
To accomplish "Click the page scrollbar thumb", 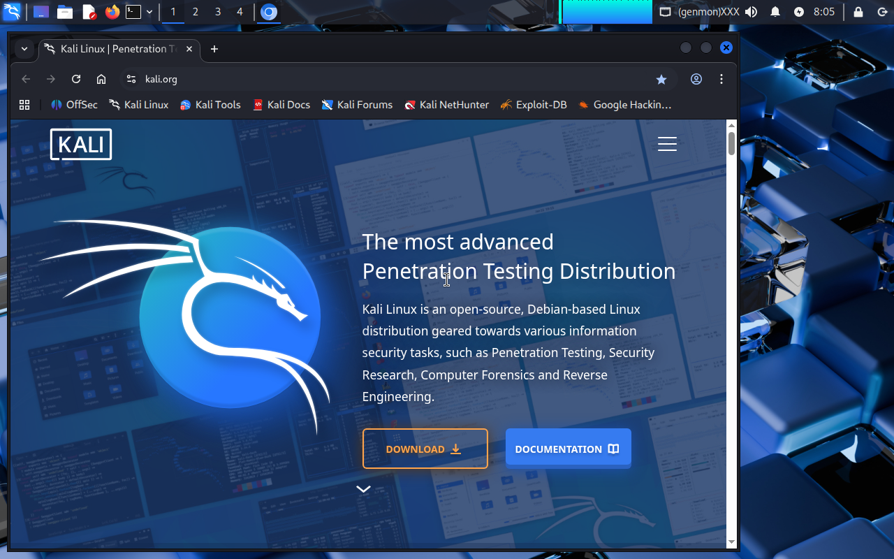I will [x=731, y=144].
